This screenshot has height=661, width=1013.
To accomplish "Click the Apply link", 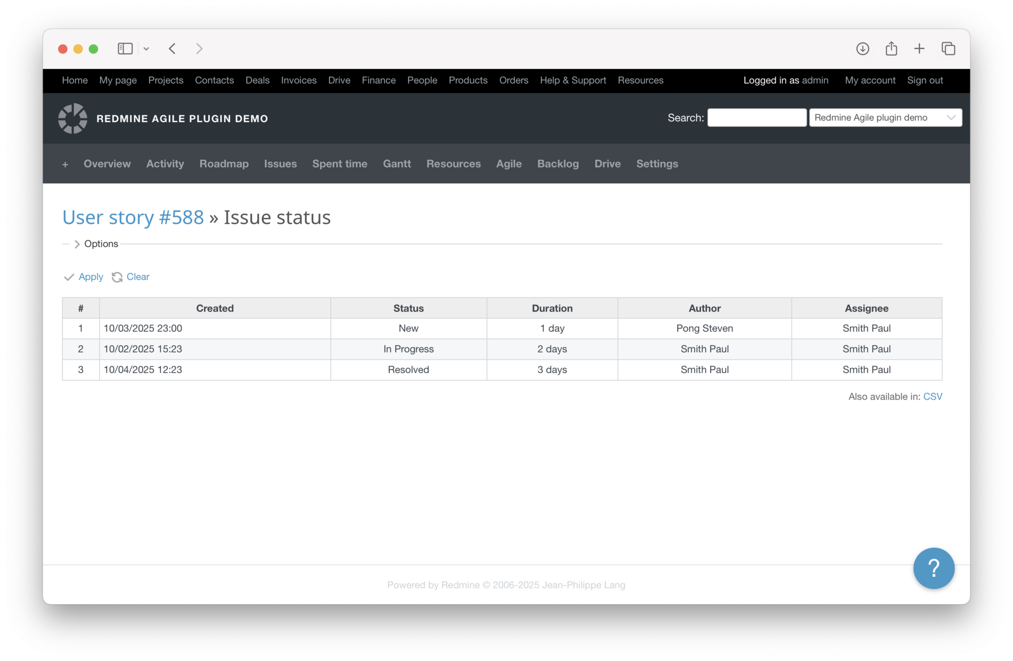I will coord(90,277).
